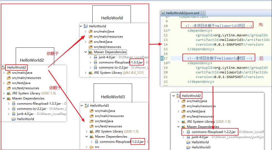Expand src/main/java in HelloWrold2 tree containing commons-io
Viewport: 272px width, 150px height.
coord(4,73)
